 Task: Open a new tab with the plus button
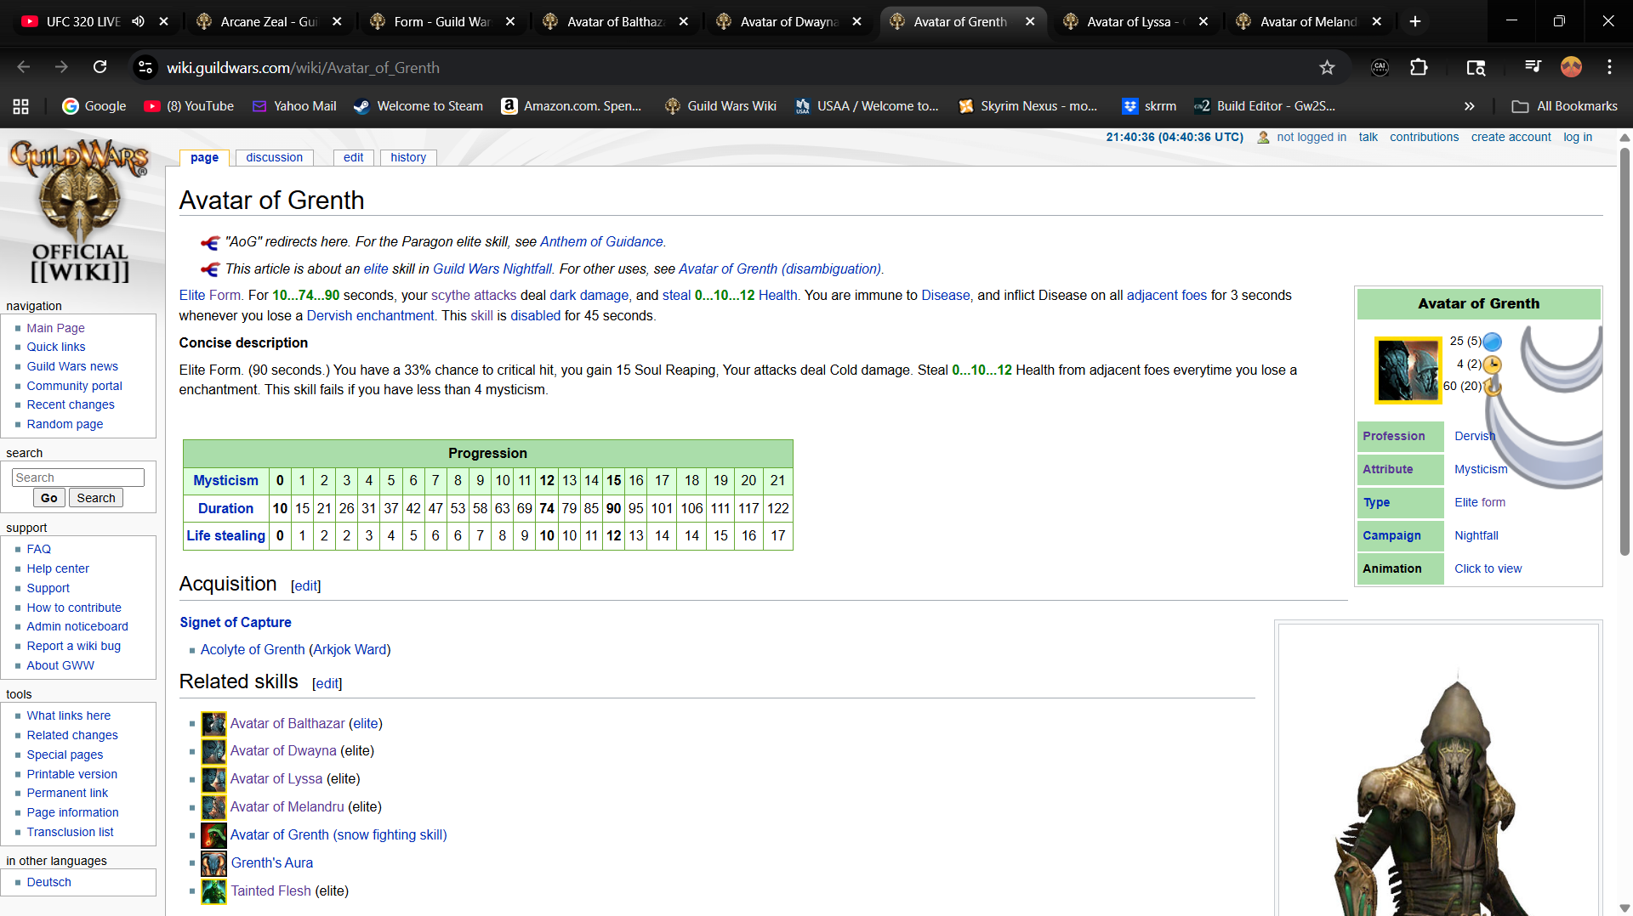tap(1415, 21)
